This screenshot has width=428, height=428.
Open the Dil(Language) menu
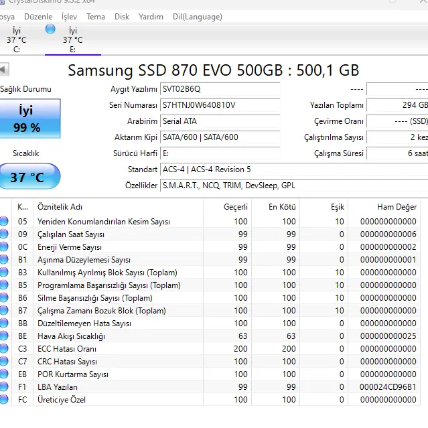tap(198, 17)
